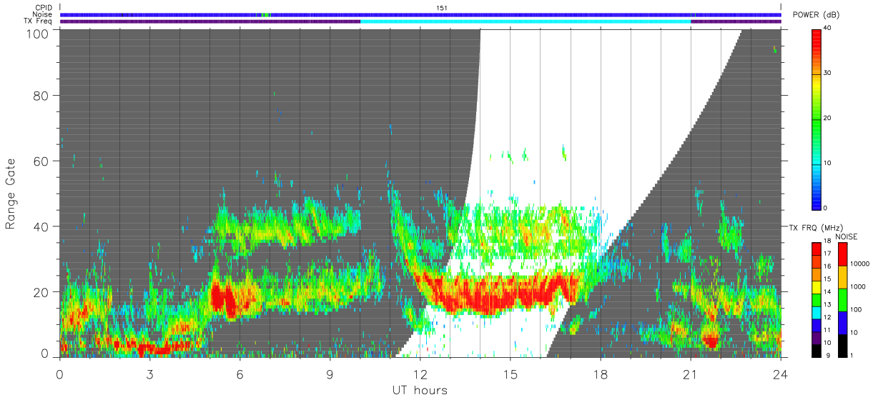878x405 pixels.
Task: Click the 'CPID' label at top left
Action: coord(44,8)
